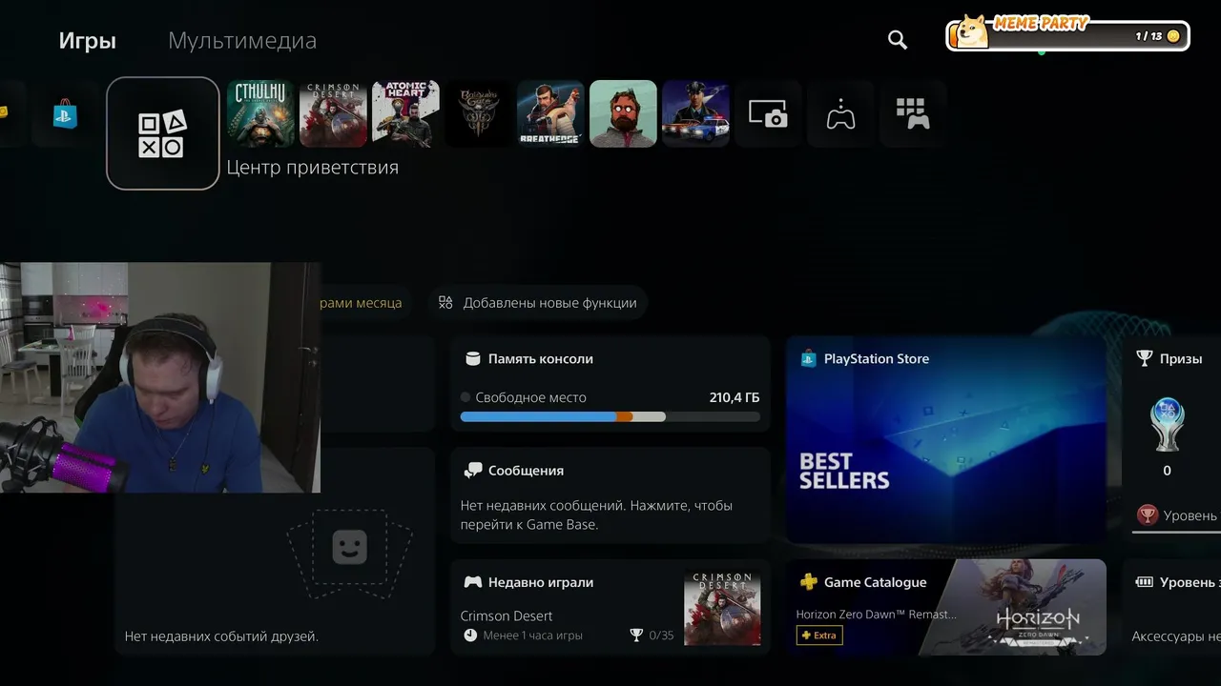Open the PlayStation Store bag icon
Screen dimensions: 1221x686
pos(65,113)
